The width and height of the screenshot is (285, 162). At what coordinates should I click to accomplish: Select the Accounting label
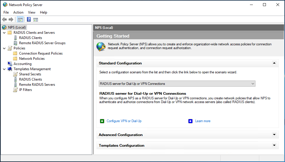tap(23, 64)
